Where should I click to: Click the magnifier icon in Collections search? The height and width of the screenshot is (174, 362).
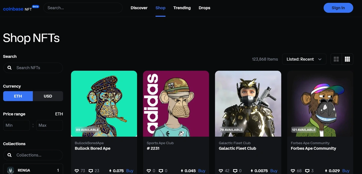(10, 155)
